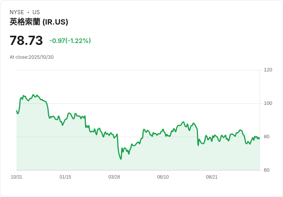Click the 120 y-axis label
283x197 pixels.
pos(268,70)
